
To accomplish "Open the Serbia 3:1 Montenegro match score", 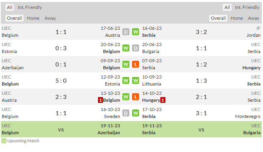I will point(201,113).
